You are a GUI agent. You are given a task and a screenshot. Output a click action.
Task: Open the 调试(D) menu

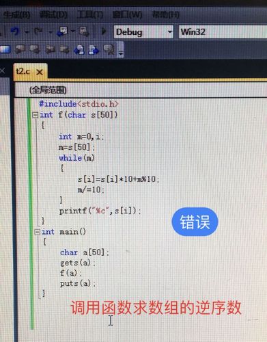click(53, 15)
